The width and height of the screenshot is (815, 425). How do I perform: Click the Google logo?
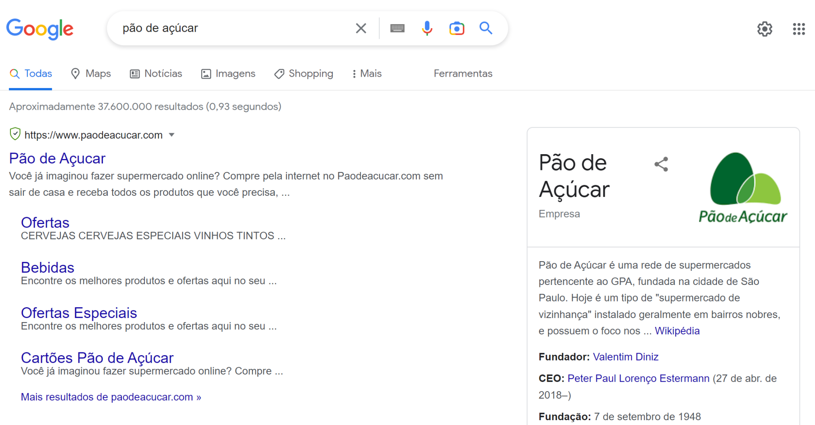click(x=40, y=29)
